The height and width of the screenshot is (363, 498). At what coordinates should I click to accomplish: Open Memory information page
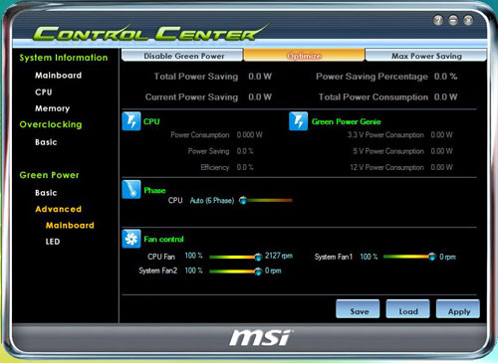[52, 108]
